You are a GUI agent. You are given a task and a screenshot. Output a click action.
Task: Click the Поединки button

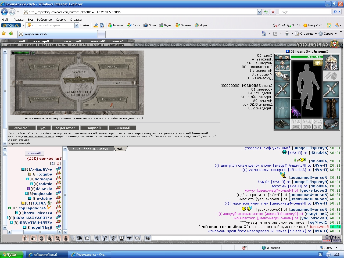122,128
